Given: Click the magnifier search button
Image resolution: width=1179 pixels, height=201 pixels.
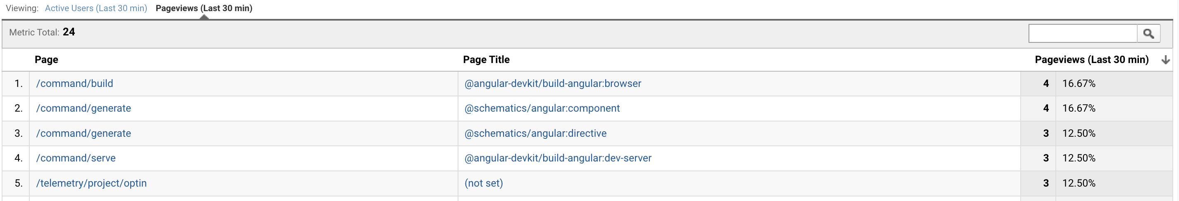Looking at the screenshot, I should pyautogui.click(x=1148, y=33).
